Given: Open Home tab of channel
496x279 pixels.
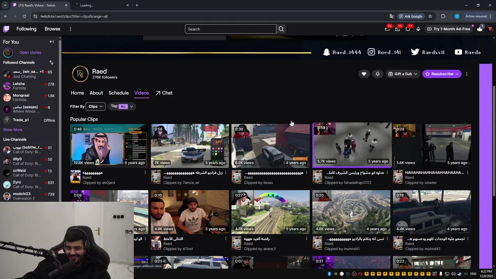Looking at the screenshot, I should tap(77, 93).
